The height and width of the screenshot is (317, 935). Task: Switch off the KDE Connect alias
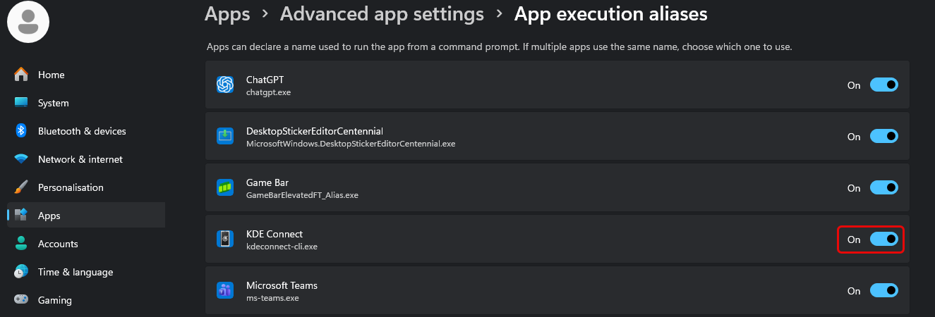(x=883, y=239)
